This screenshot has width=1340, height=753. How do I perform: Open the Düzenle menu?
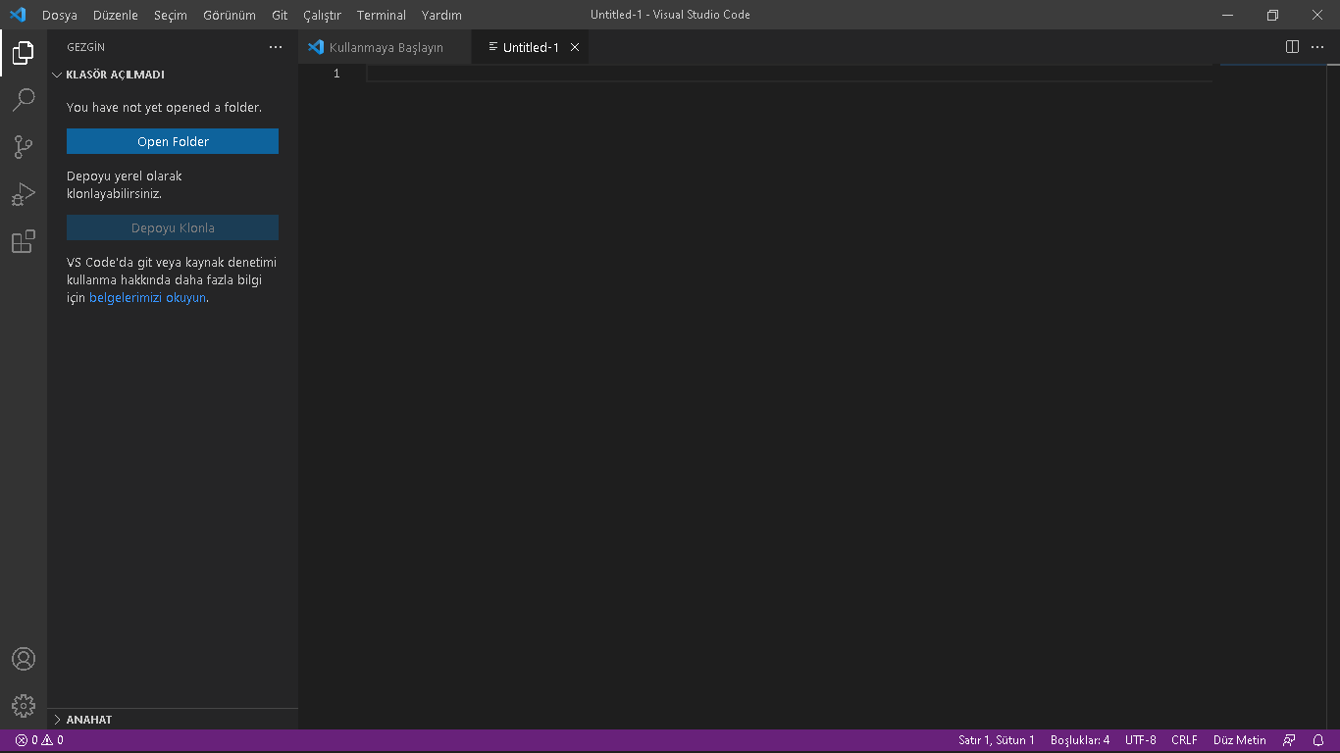[x=116, y=15]
